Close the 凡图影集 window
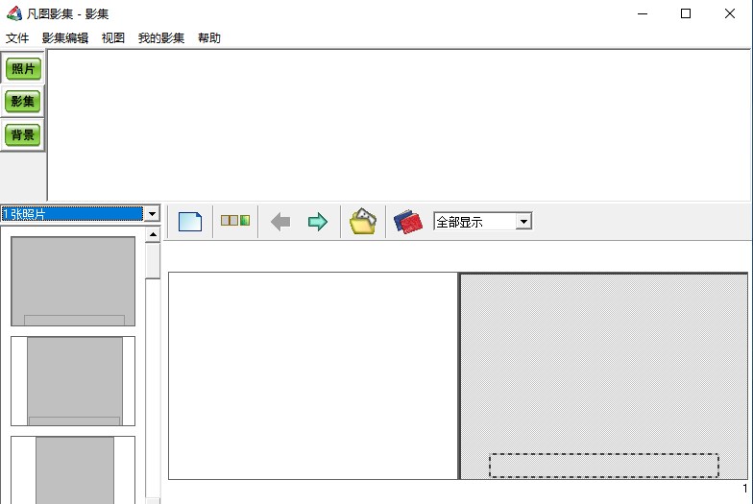 730,13
